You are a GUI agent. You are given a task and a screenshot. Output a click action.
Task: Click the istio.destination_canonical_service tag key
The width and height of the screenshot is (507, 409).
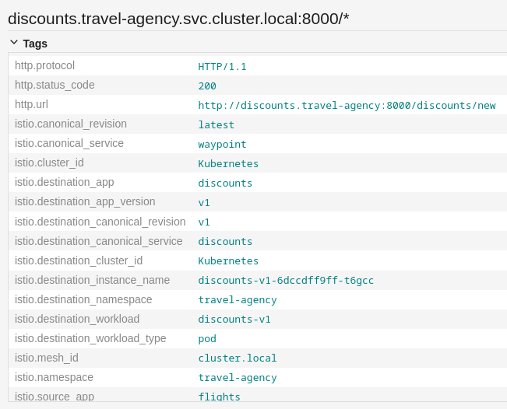(99, 241)
